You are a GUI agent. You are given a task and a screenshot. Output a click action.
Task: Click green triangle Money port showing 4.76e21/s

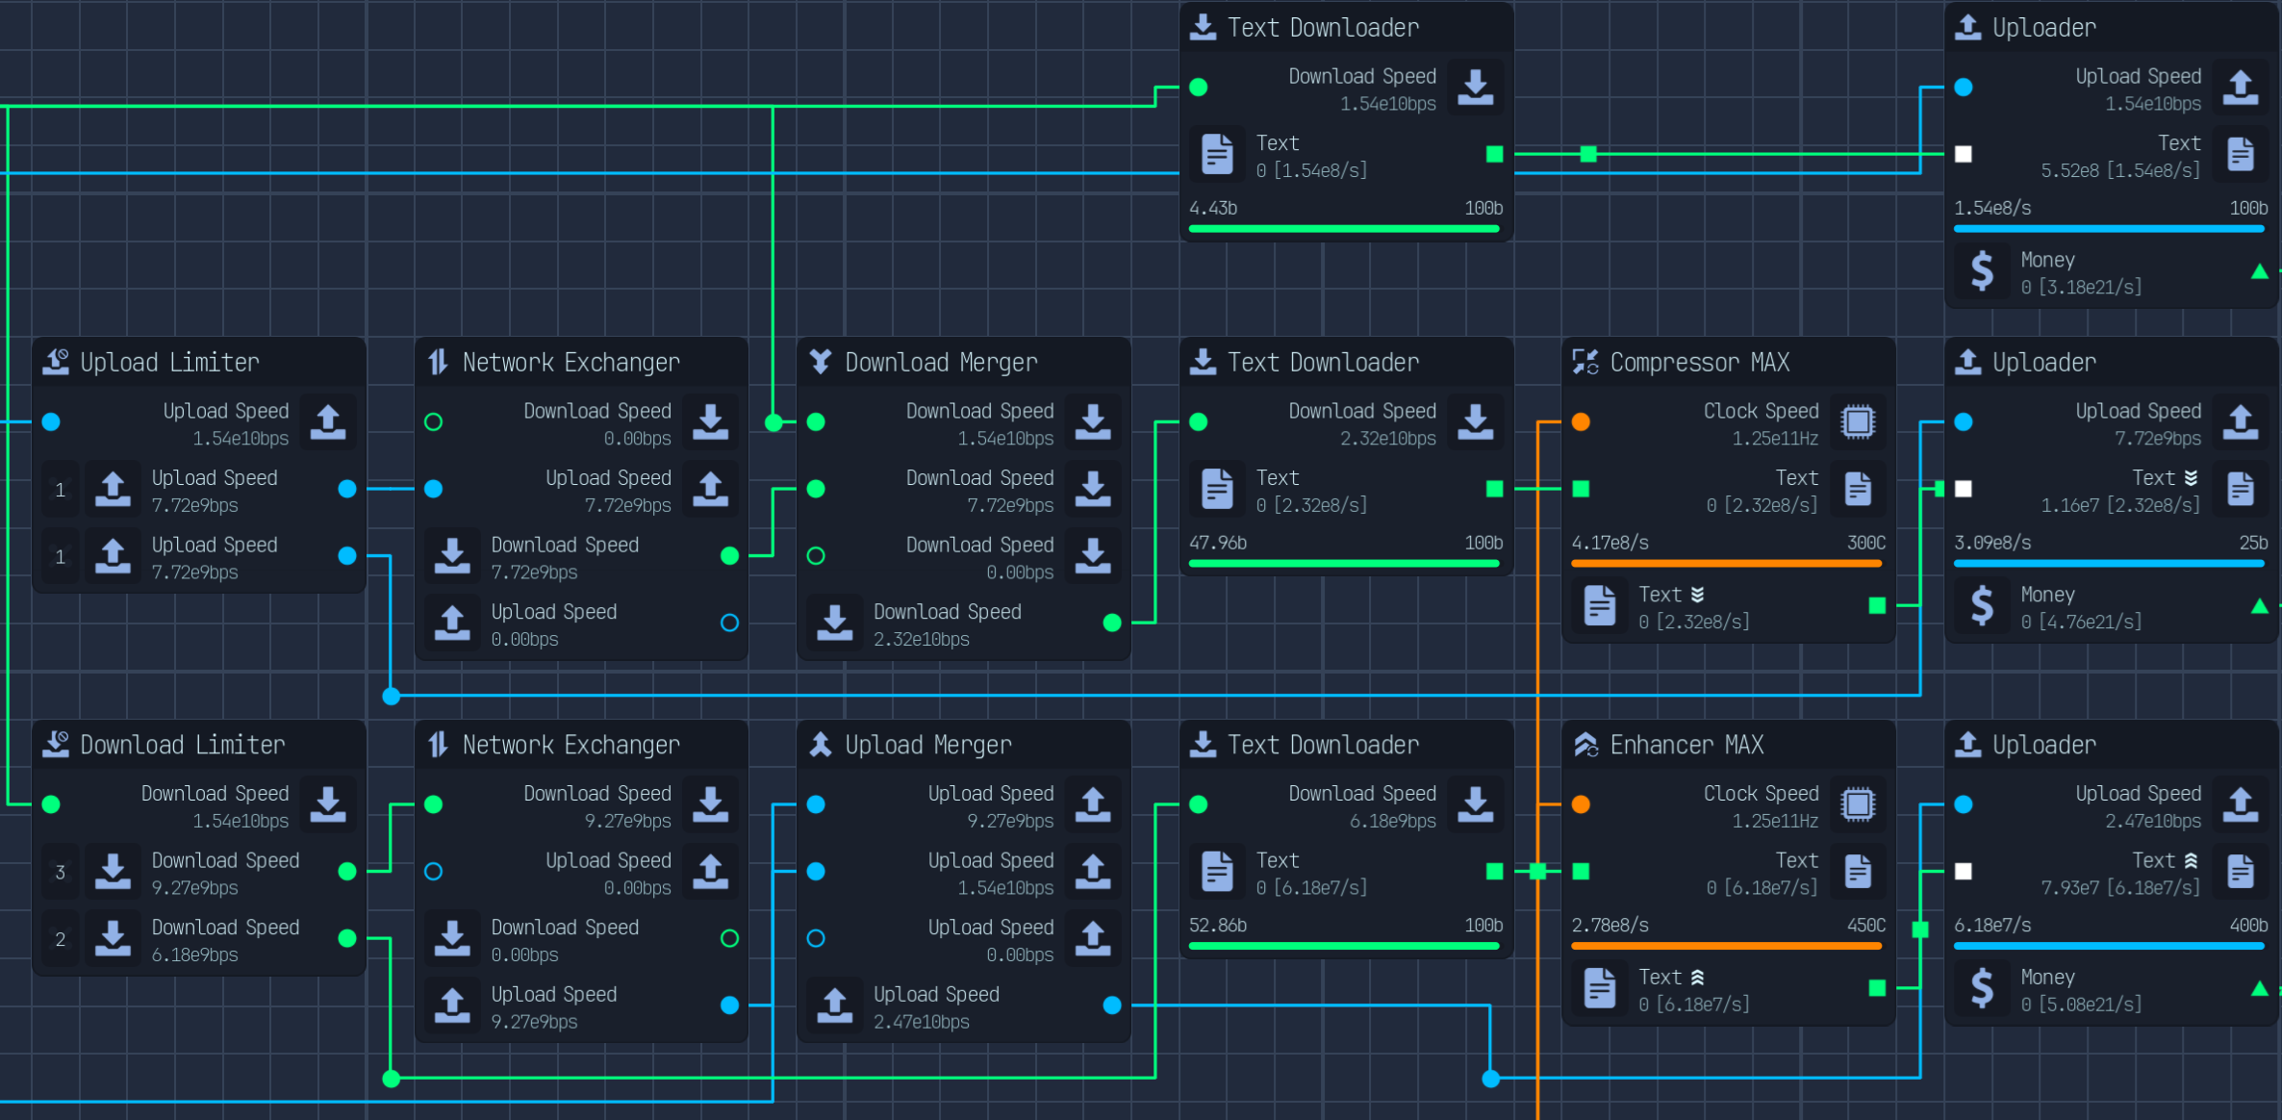pos(2260,606)
